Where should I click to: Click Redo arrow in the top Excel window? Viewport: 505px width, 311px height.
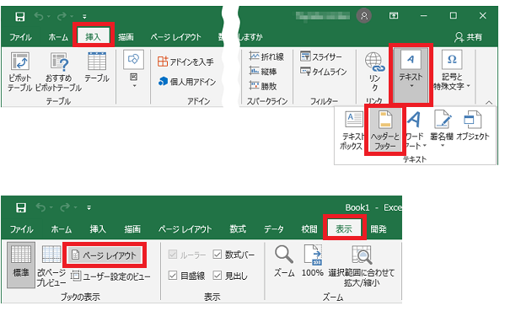[x=62, y=16]
